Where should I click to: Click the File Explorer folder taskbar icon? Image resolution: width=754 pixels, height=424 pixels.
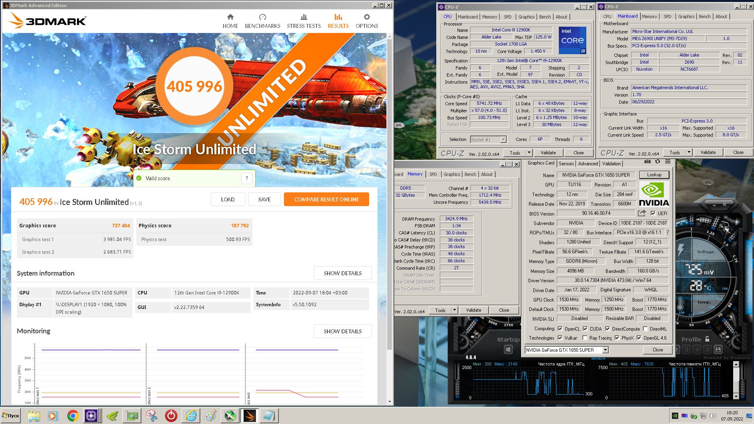pos(33,416)
